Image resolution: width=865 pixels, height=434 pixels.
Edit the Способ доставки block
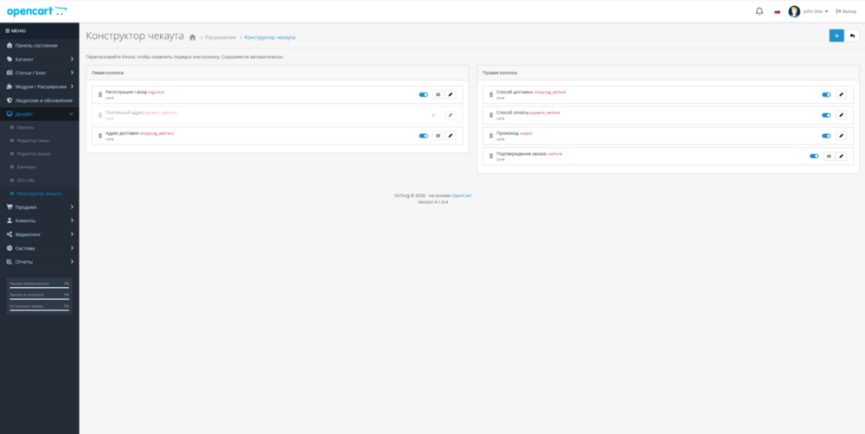842,94
